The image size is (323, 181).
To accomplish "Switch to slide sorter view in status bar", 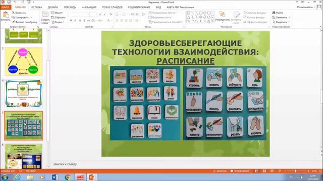I will 264,171.
